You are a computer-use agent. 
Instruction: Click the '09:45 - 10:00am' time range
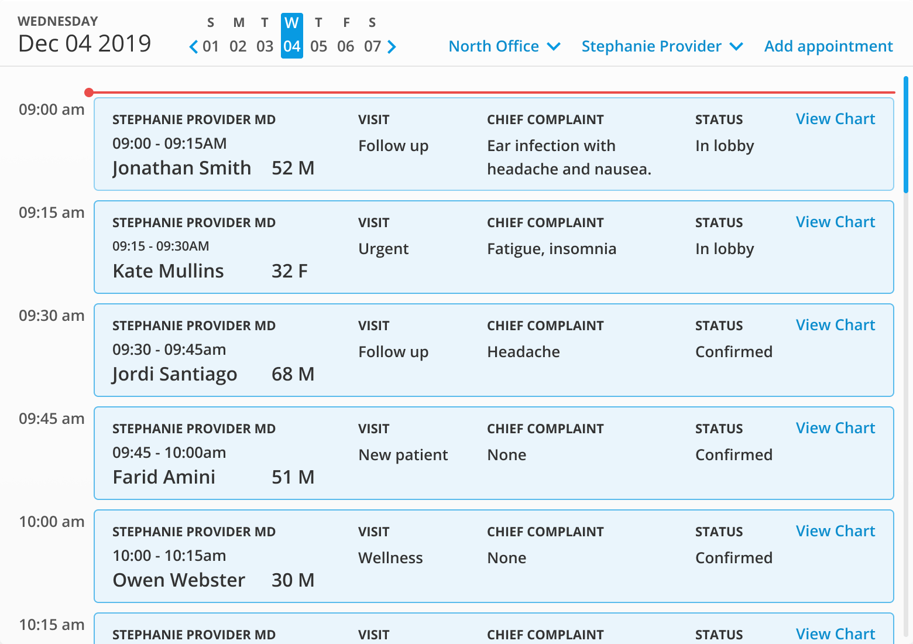pyautogui.click(x=169, y=453)
